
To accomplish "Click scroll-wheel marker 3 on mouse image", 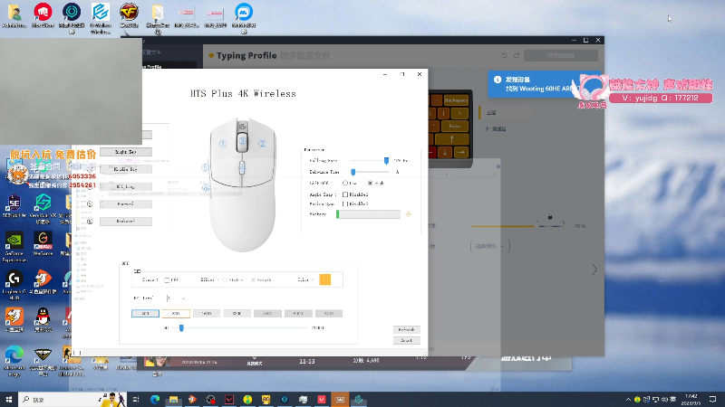I will pyautogui.click(x=242, y=141).
